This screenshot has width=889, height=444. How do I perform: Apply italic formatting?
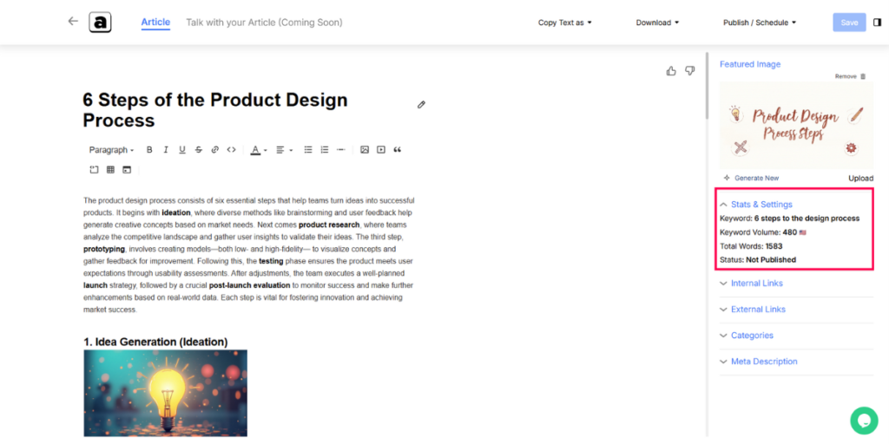point(166,150)
